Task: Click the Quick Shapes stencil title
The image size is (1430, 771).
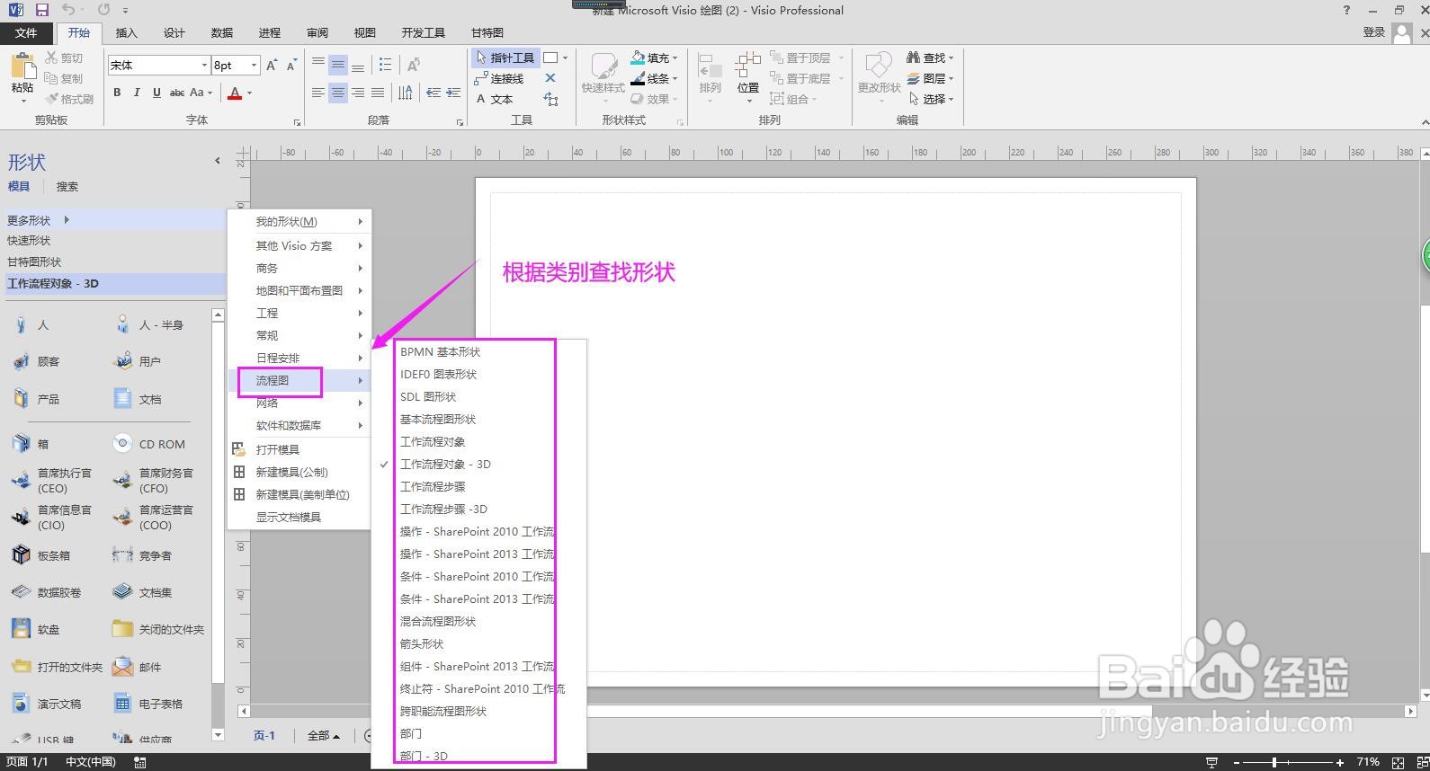Action: pos(29,240)
